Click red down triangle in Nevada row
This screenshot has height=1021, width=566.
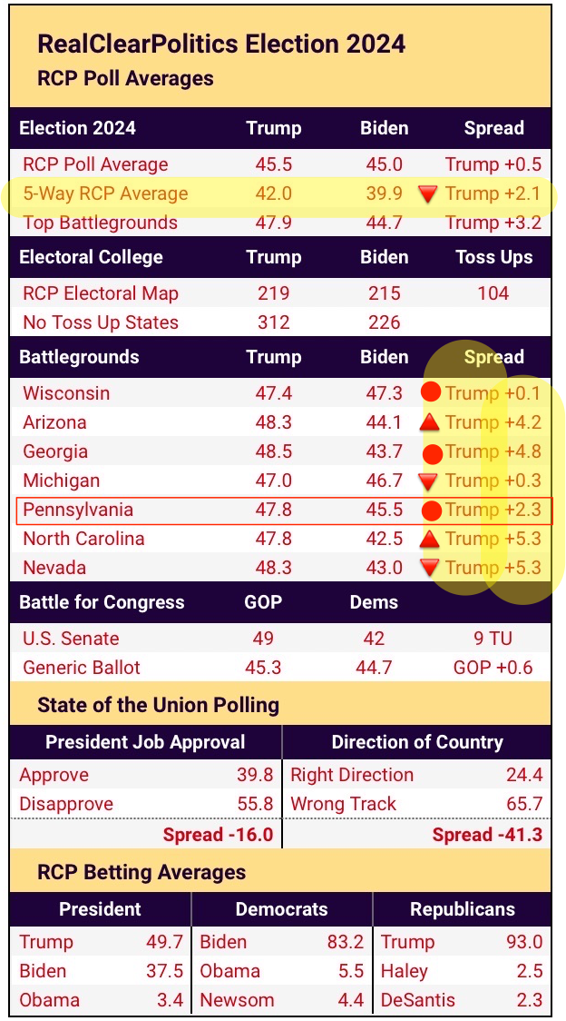tap(429, 569)
